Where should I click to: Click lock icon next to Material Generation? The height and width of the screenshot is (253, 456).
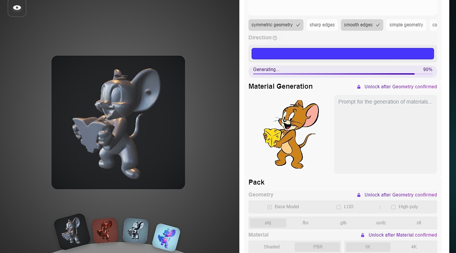[x=359, y=87]
